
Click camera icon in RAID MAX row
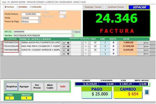click(x=68, y=47)
